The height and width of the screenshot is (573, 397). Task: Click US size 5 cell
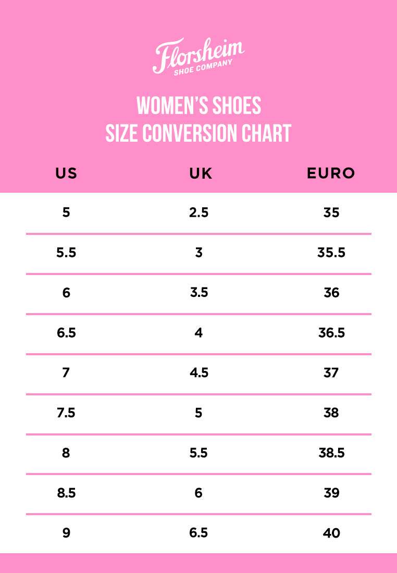66,213
